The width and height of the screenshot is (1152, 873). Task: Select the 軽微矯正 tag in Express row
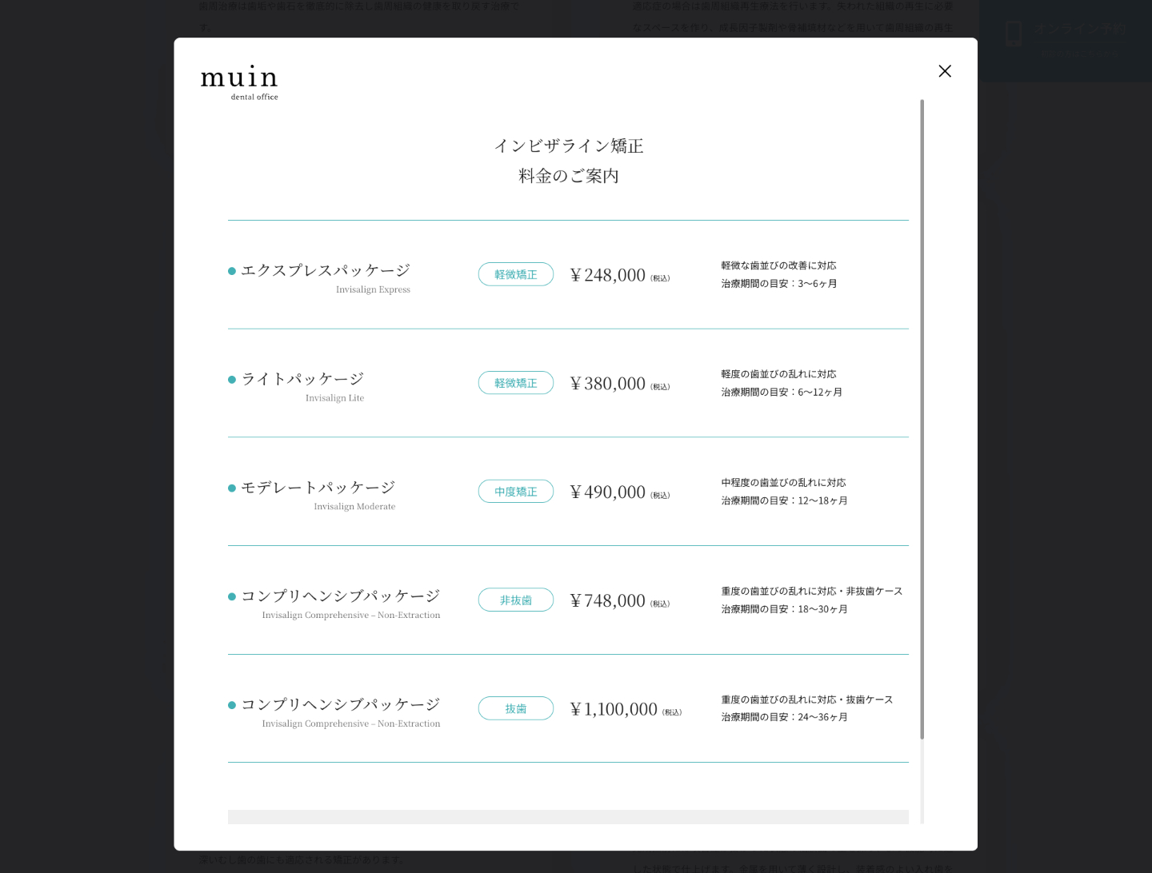click(516, 274)
